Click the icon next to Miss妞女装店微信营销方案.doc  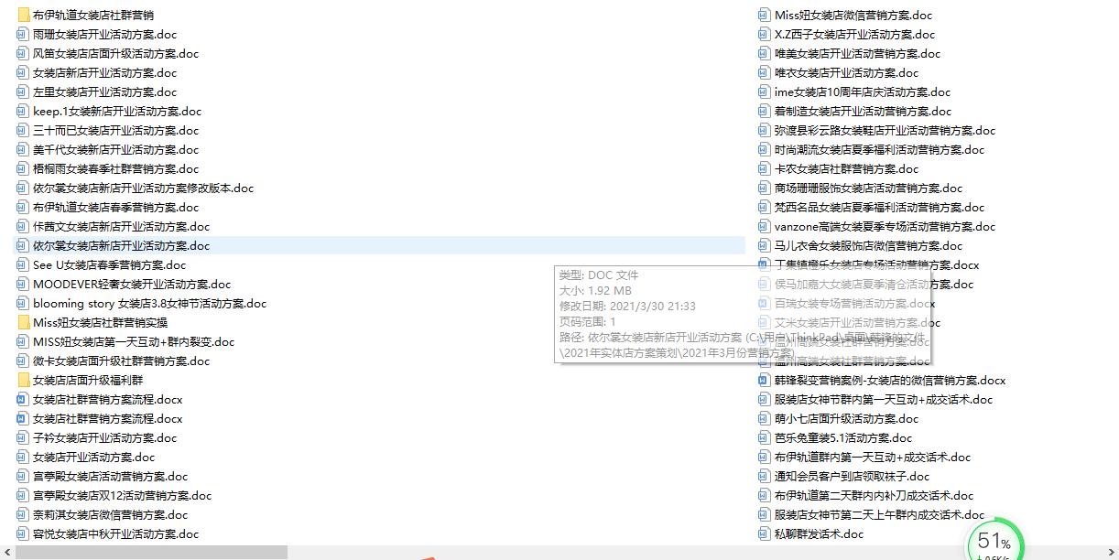click(765, 15)
